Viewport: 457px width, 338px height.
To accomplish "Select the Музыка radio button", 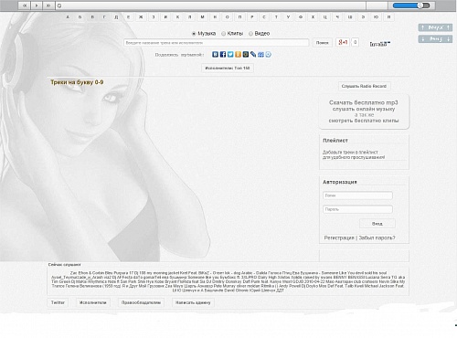I will click(x=194, y=34).
